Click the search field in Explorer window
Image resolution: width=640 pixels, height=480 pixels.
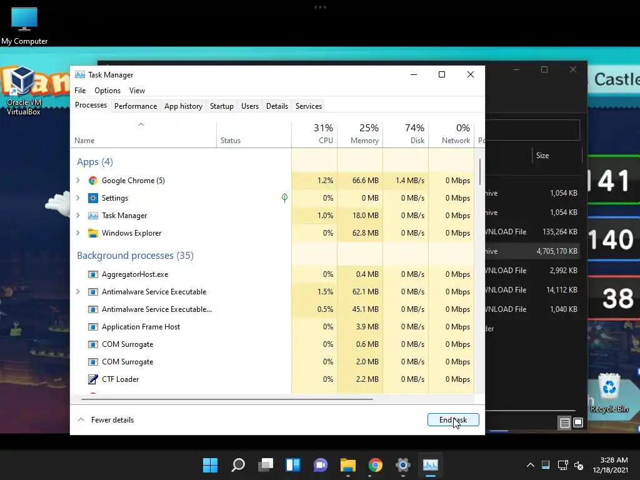coord(532,130)
